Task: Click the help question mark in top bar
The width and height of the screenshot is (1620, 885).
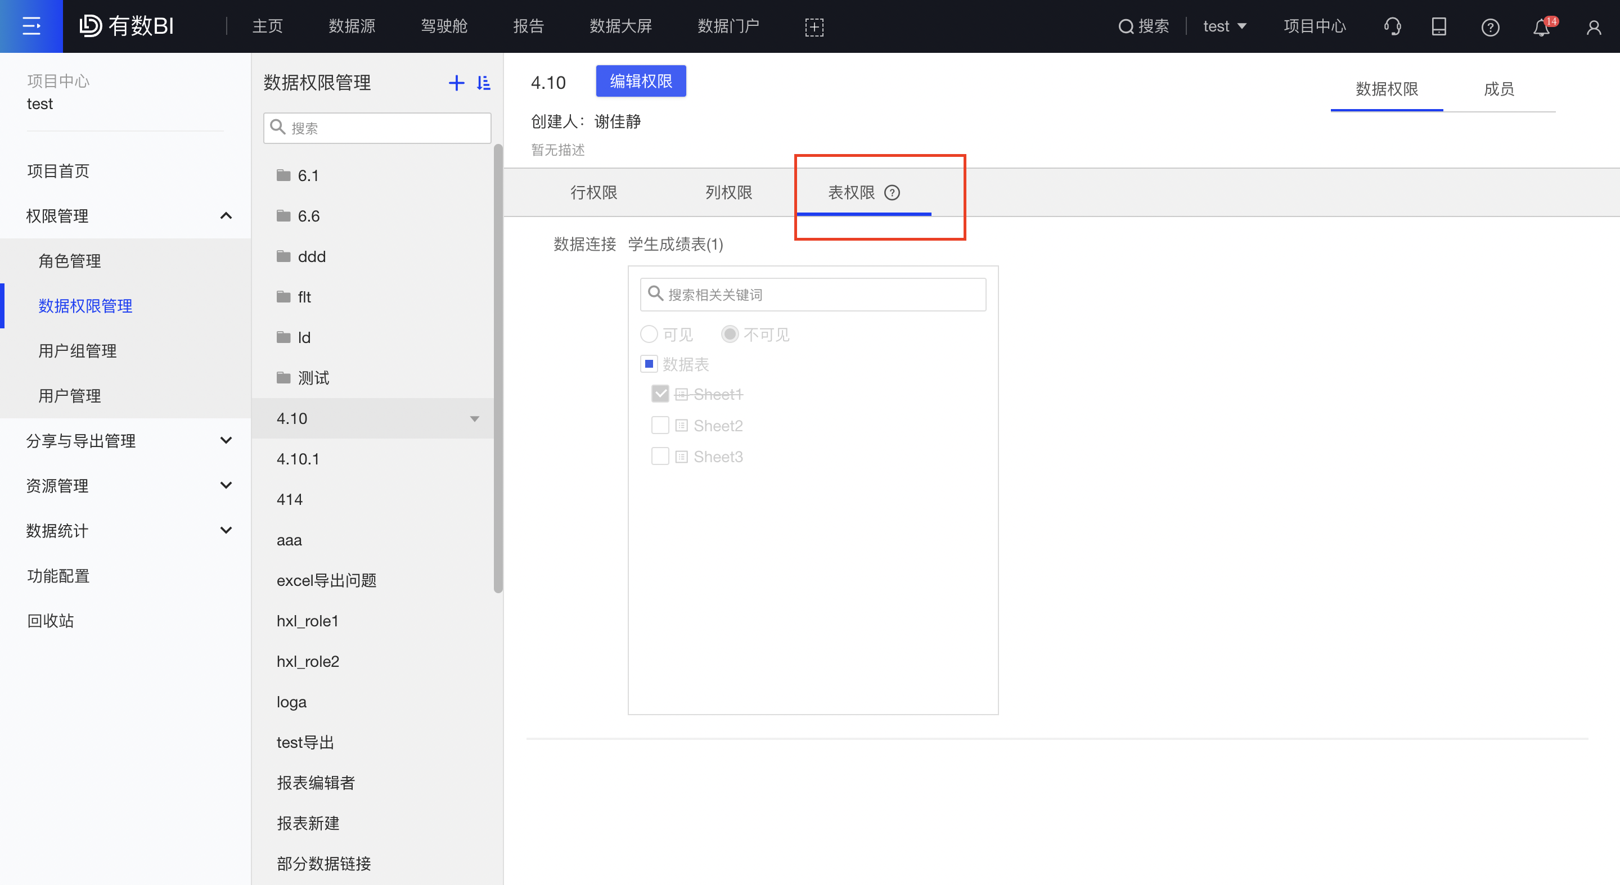Action: (1490, 27)
